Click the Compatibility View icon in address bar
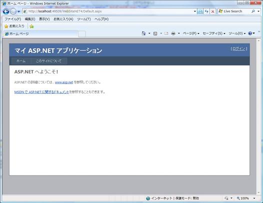Image resolution: width=263 pixels, height=203 pixels. [200, 11]
